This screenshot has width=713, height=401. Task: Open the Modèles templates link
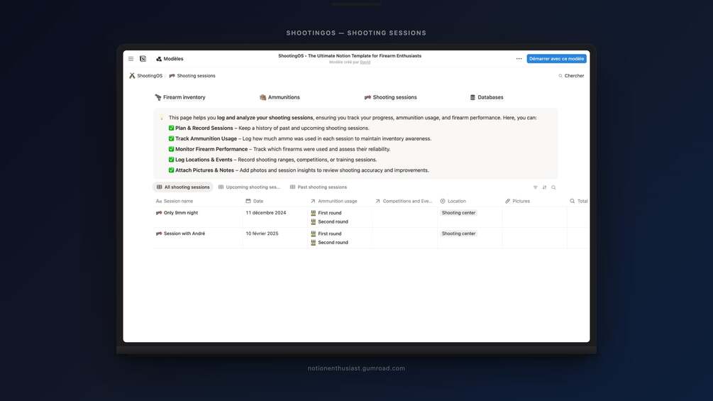(170, 59)
